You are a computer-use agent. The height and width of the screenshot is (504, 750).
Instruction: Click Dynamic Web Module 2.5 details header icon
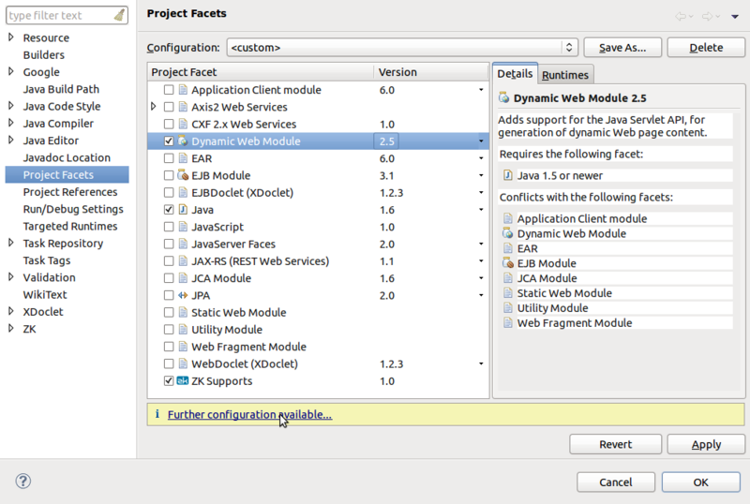pyautogui.click(x=504, y=98)
